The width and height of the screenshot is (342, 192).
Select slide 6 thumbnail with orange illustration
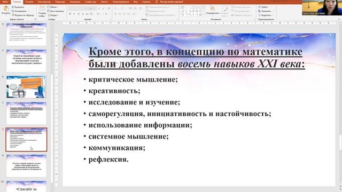click(26, 87)
